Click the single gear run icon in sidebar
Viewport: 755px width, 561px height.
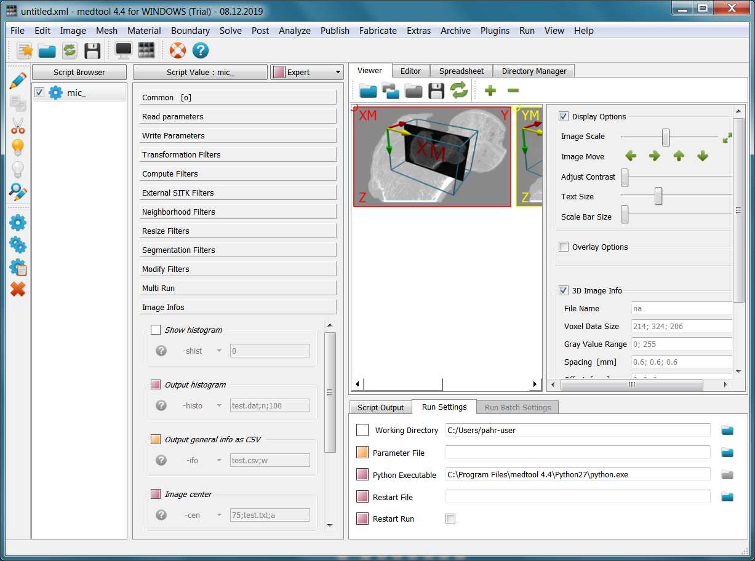click(x=18, y=223)
